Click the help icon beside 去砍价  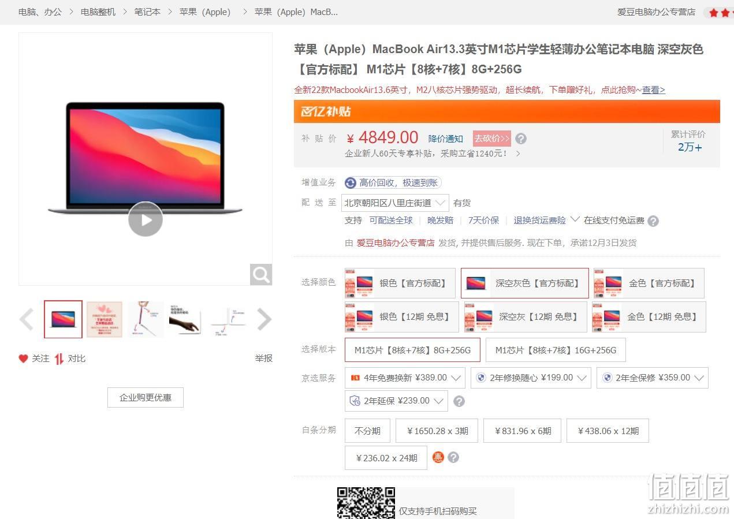(x=521, y=139)
